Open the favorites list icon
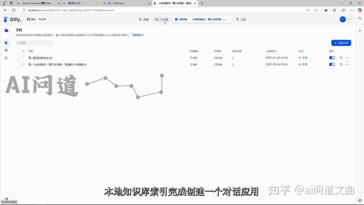 [343, 10]
